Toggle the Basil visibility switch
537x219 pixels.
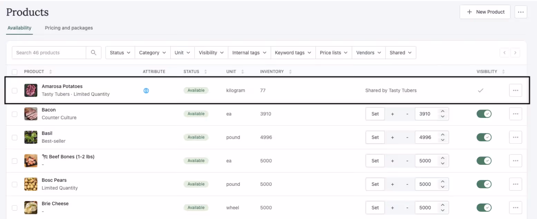[x=484, y=137]
